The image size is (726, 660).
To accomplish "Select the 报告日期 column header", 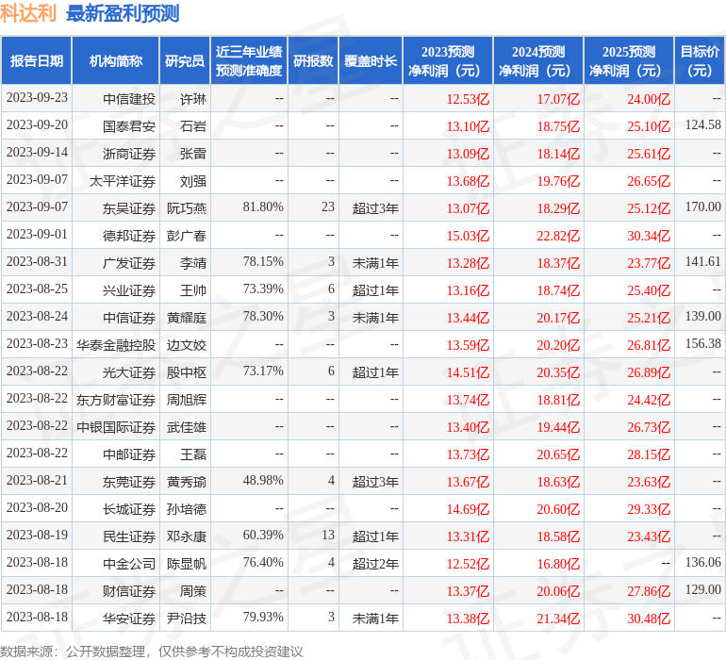I will click(x=36, y=60).
